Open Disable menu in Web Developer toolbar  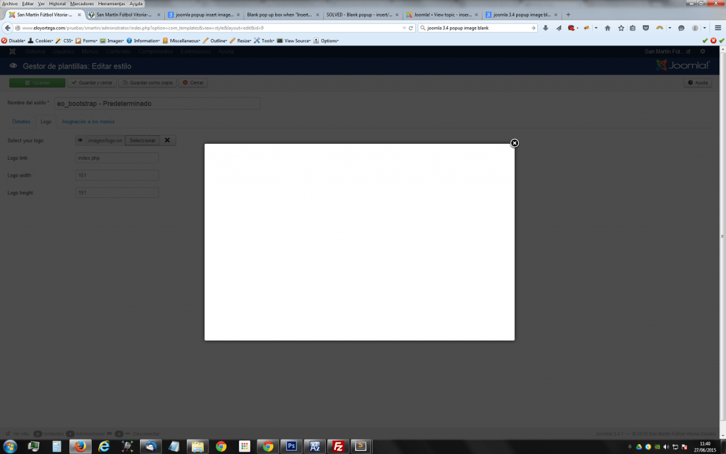(13, 41)
